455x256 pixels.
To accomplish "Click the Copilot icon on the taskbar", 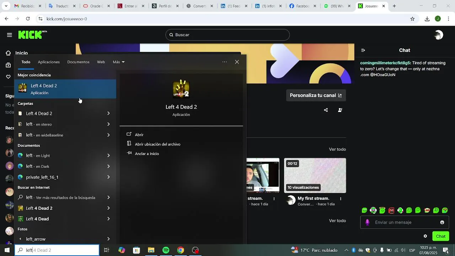I will pos(122,250).
